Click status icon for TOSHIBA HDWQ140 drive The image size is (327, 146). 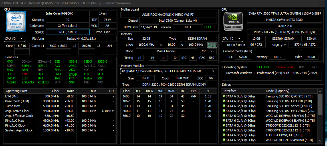click(224, 135)
